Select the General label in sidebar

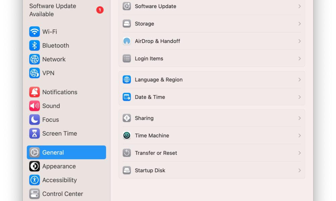pyautogui.click(x=53, y=152)
